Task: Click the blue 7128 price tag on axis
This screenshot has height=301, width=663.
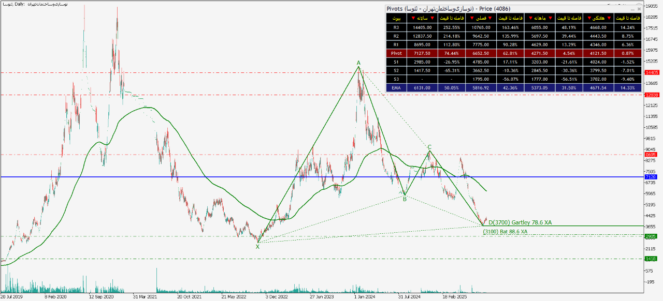Action: [651, 177]
